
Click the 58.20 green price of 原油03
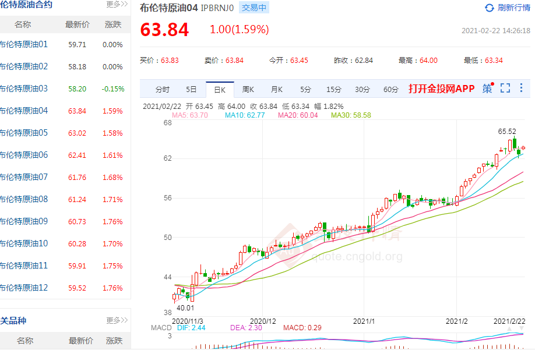pyautogui.click(x=77, y=89)
